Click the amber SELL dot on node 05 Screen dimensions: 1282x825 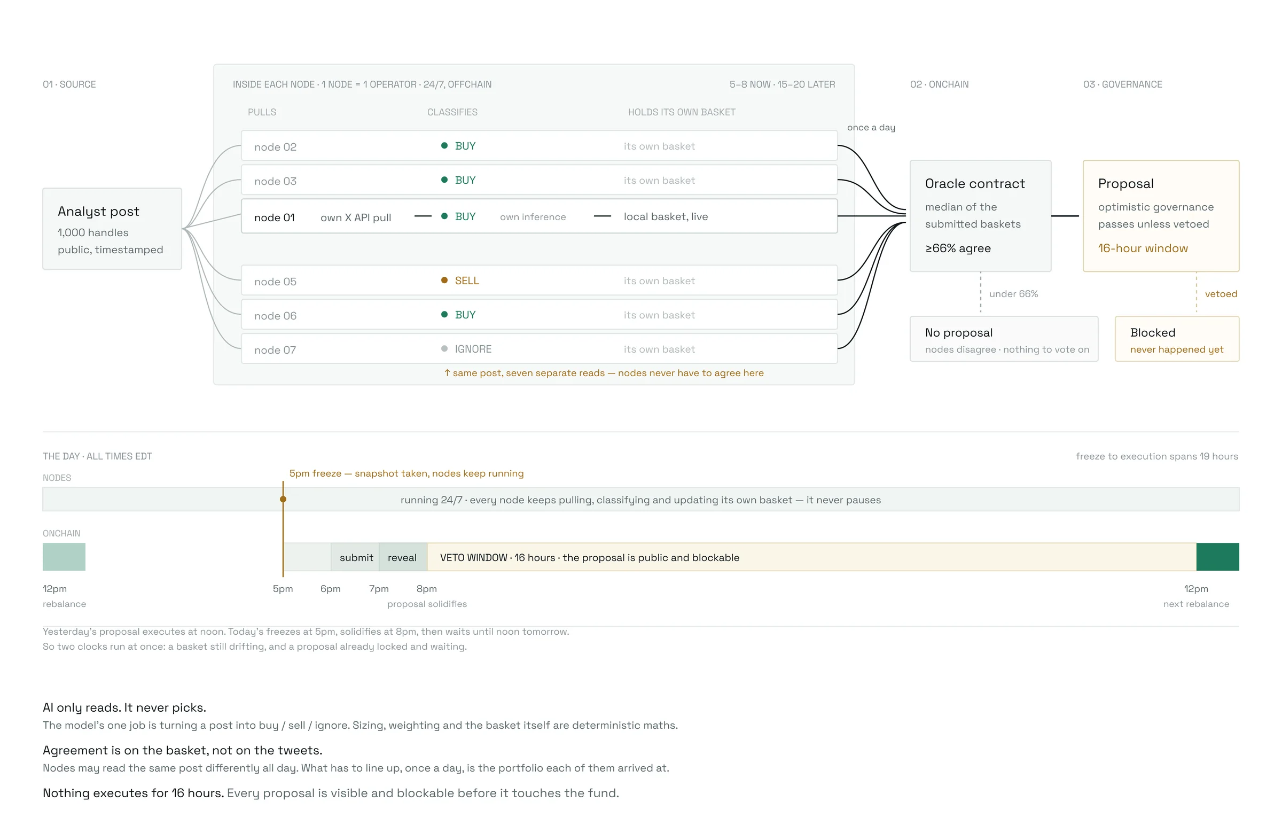pyautogui.click(x=444, y=280)
